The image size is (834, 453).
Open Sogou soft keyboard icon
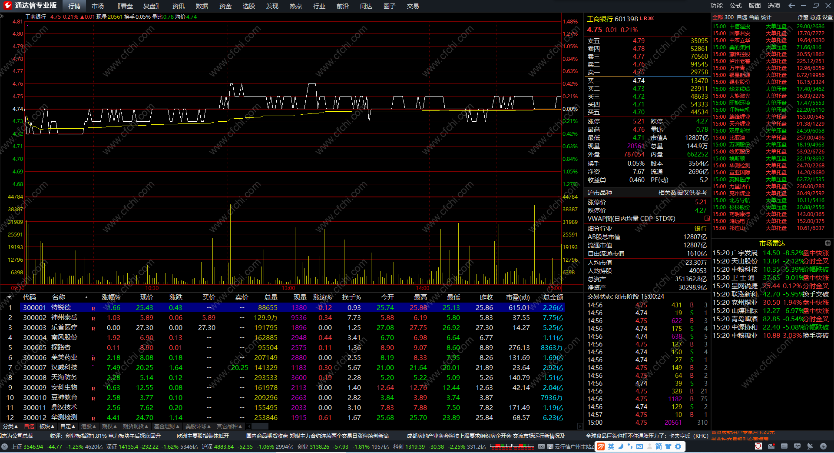coord(639,446)
